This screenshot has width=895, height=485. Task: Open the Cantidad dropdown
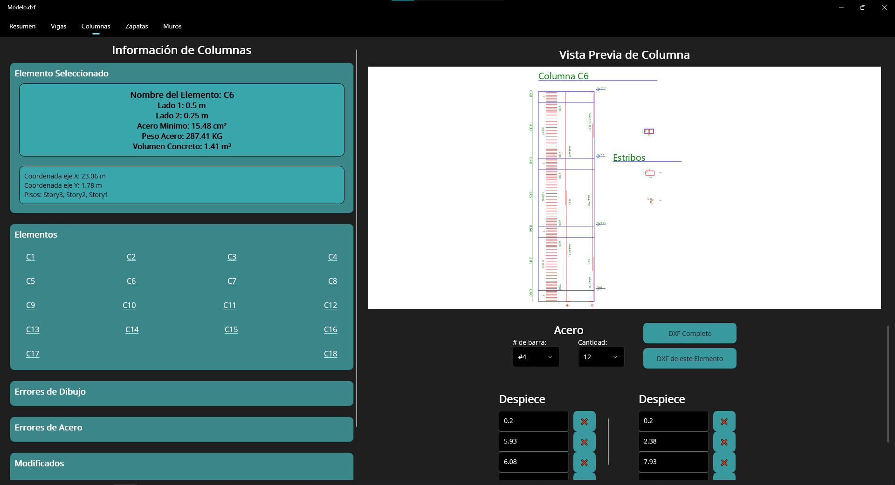pyautogui.click(x=601, y=357)
